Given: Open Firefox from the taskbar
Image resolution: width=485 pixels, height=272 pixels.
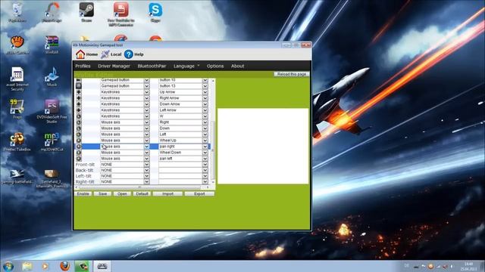Looking at the screenshot, I should 64,266.
